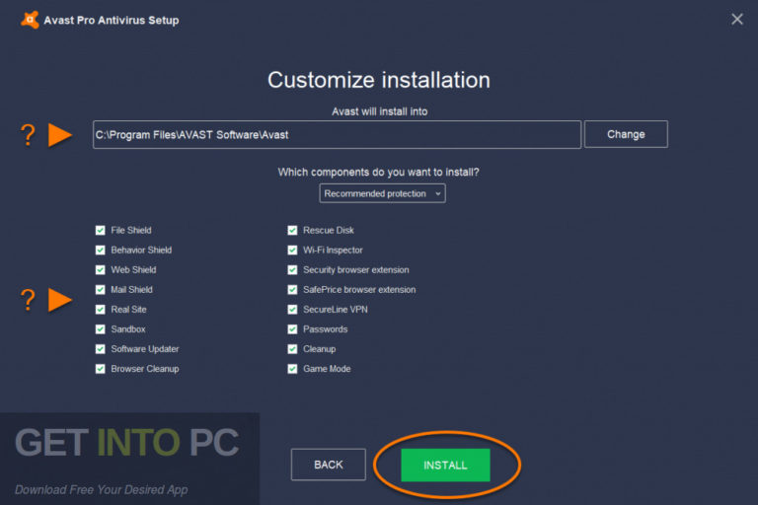
Task: Click the Change button for install path
Action: tap(626, 134)
